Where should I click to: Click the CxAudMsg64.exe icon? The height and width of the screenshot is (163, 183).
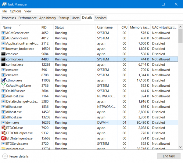[3, 86]
